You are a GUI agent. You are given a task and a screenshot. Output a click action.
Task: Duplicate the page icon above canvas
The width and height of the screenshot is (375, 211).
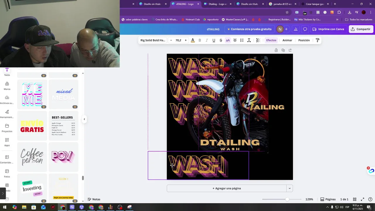pyautogui.click(x=283, y=50)
